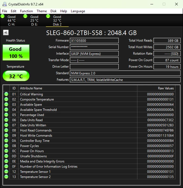
Task: Click the disk title SLEG-860-2TBI-S58 : 2048.4 GB
Action: (91, 33)
